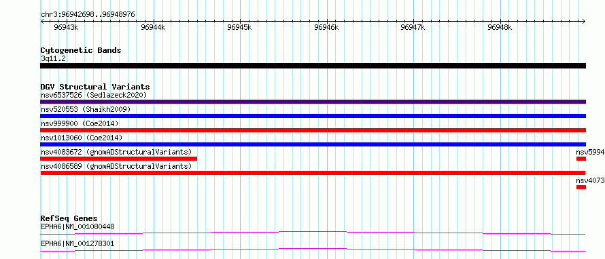The image size is (605, 259).
Task: Open the nsv4083672 (gnomADStructuralVariants) label
Action: tap(116, 152)
